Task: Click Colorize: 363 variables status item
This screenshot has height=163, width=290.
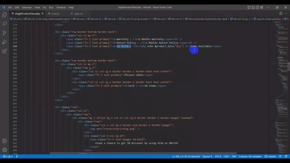Action: tap(250, 156)
